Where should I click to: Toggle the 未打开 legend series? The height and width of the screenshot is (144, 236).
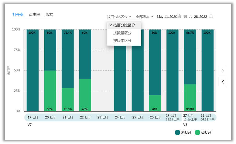click(183, 132)
